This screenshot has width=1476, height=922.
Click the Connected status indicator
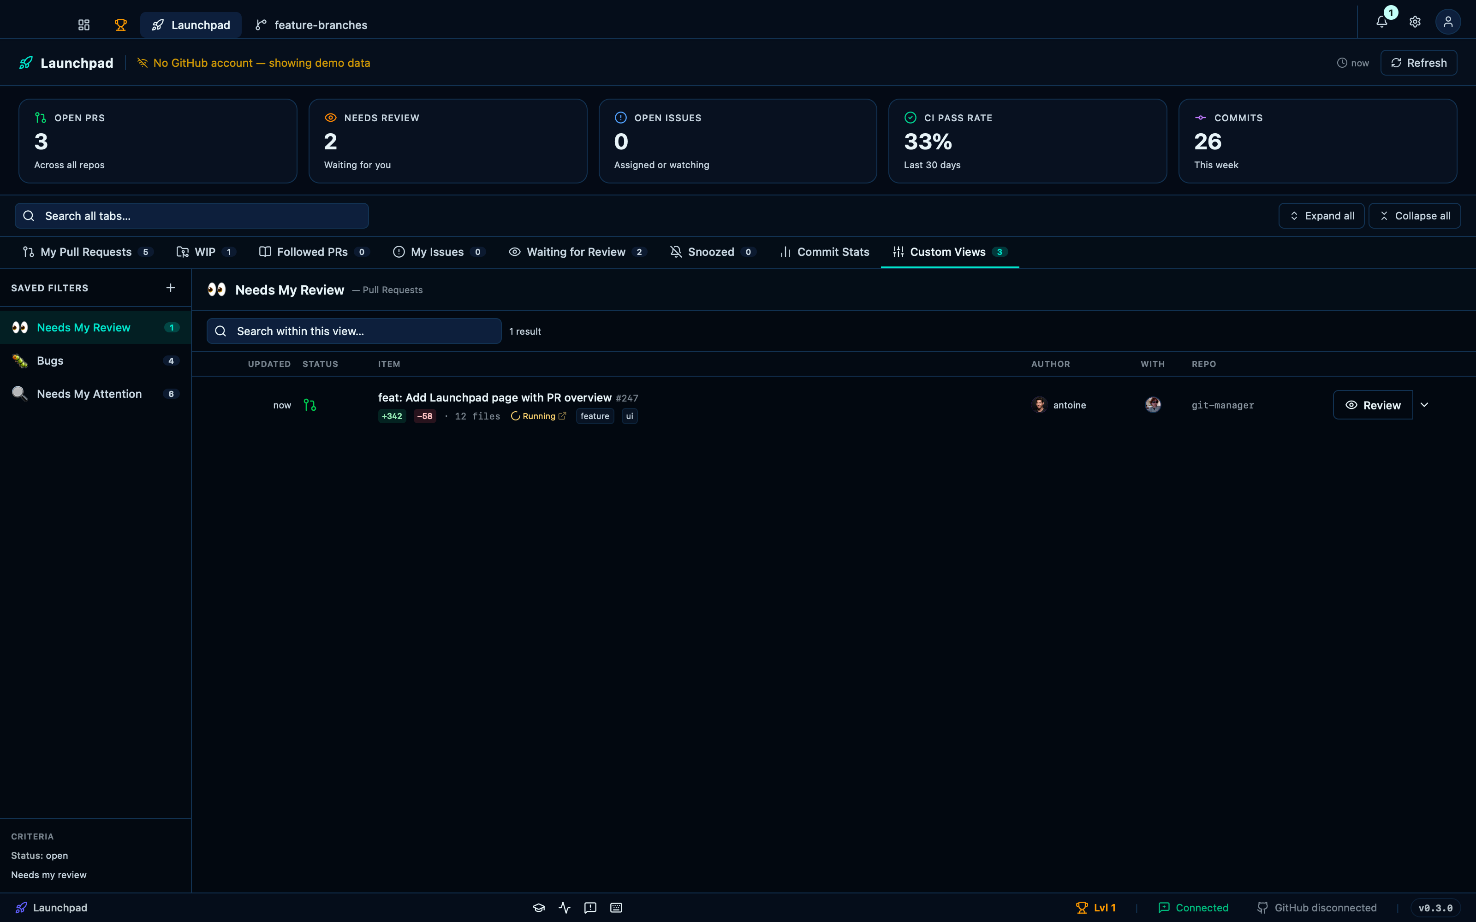[x=1193, y=908]
